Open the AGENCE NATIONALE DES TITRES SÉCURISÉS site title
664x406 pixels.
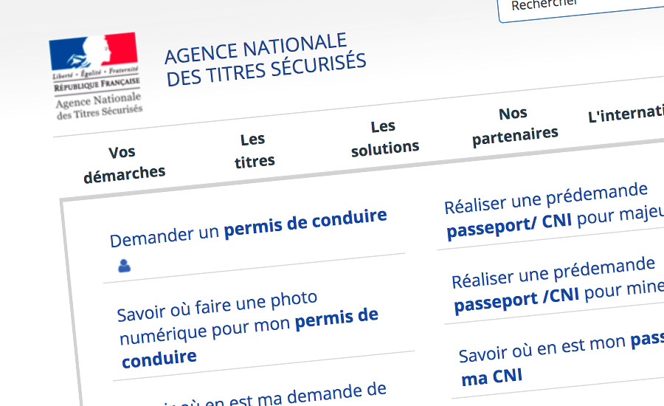pyautogui.click(x=265, y=60)
